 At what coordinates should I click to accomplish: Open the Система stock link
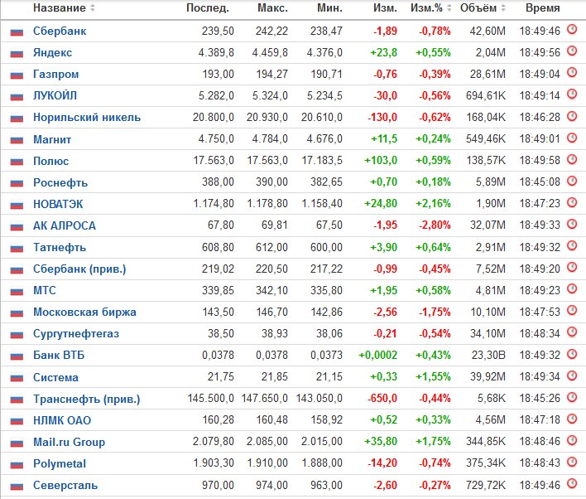(55, 377)
